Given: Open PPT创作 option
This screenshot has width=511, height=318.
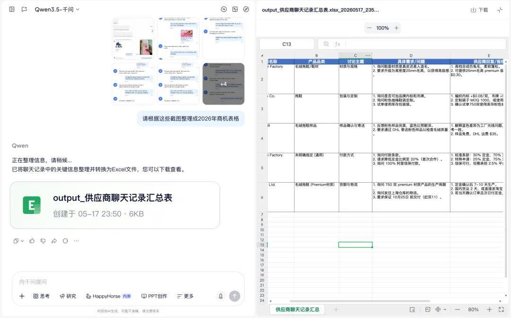Looking at the screenshot, I should (154, 296).
